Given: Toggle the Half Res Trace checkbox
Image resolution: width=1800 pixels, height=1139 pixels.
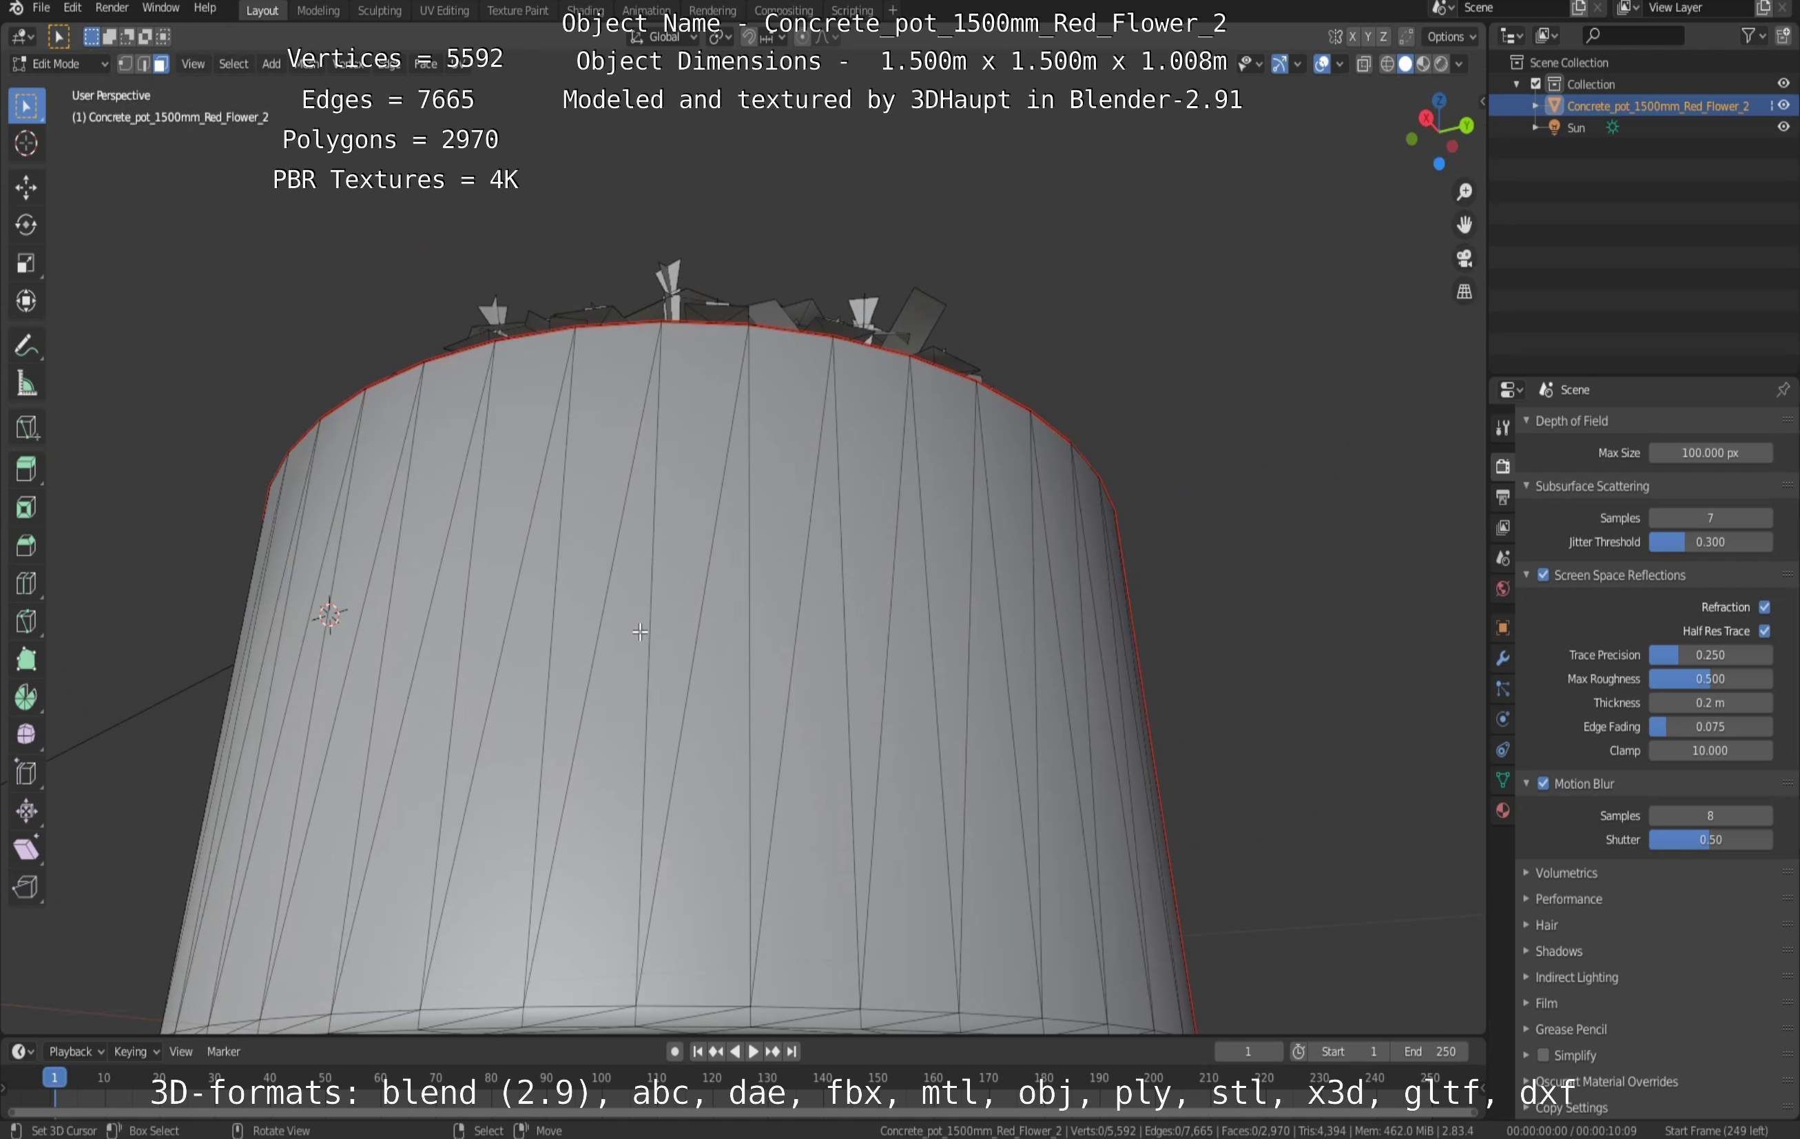Looking at the screenshot, I should coord(1764,630).
